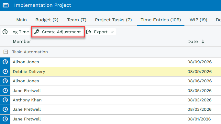Click clock icon beside Debbie Delivery
The height and width of the screenshot is (124, 221).
[x=5, y=72]
